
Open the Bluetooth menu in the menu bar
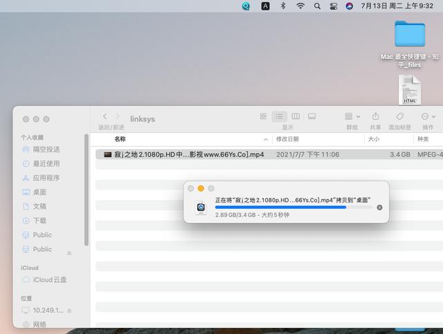click(x=283, y=6)
